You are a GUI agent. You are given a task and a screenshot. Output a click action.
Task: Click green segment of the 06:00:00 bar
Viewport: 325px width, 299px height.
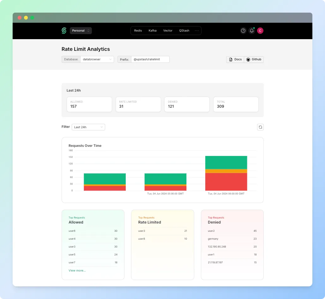tap(226, 163)
